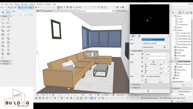
Task: Open Magic Wand Settings
Action: point(150,98)
